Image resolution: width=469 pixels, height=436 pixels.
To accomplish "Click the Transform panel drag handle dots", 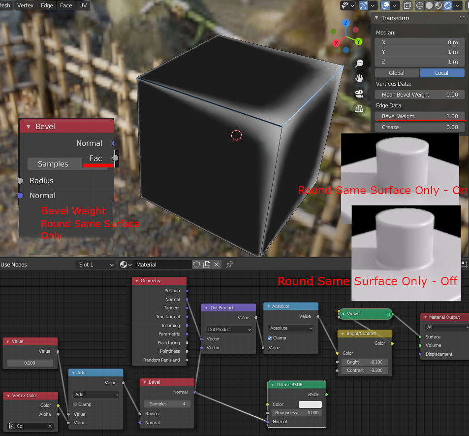I will tap(462, 18).
